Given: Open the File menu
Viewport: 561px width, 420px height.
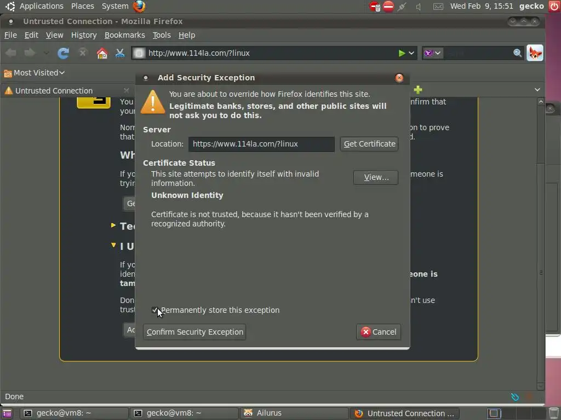Looking at the screenshot, I should (x=10, y=35).
